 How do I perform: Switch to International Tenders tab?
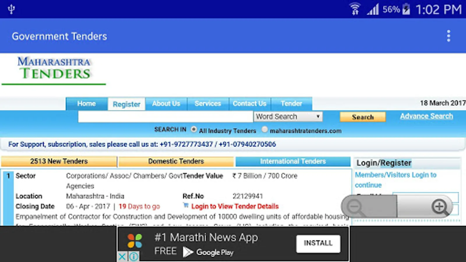pos(293,161)
